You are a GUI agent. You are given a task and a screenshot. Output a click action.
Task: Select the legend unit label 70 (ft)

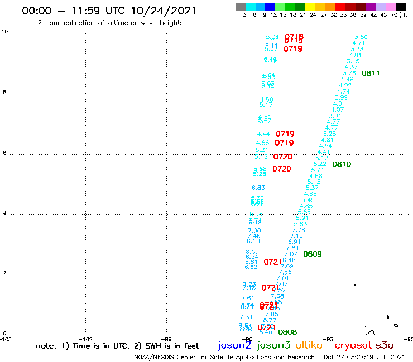coord(399,15)
